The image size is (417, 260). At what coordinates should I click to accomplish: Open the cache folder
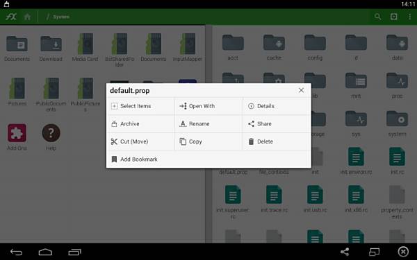tap(274, 48)
